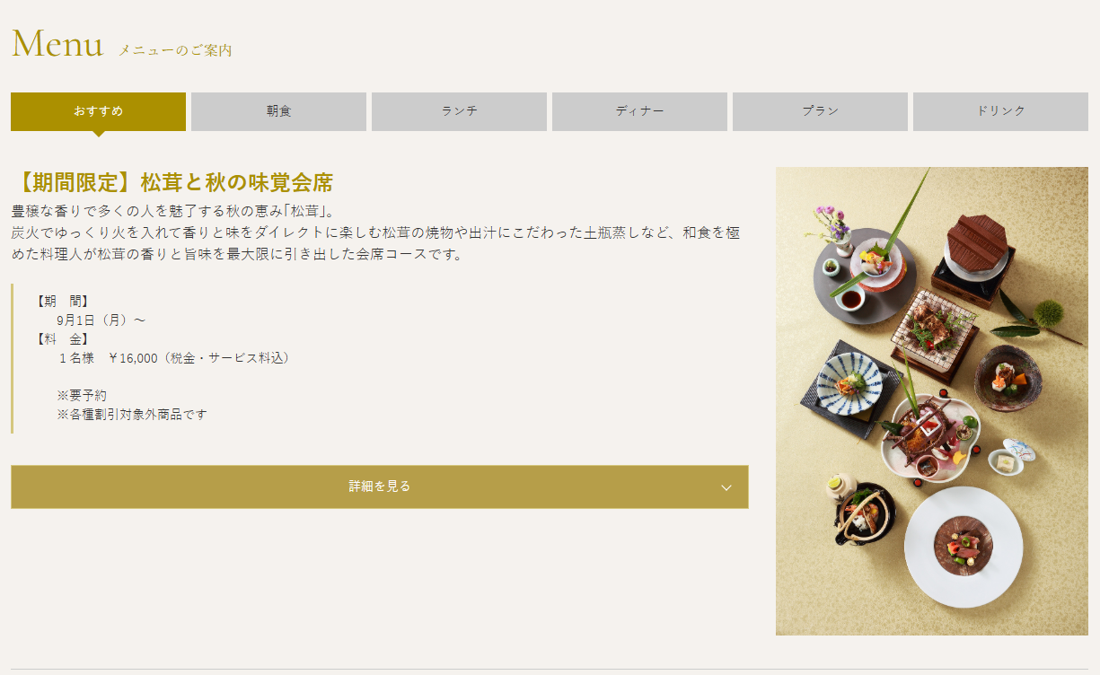
Task: Show the プラン tab
Action: pos(820,111)
